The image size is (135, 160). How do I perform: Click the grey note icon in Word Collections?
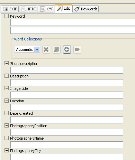56,49
